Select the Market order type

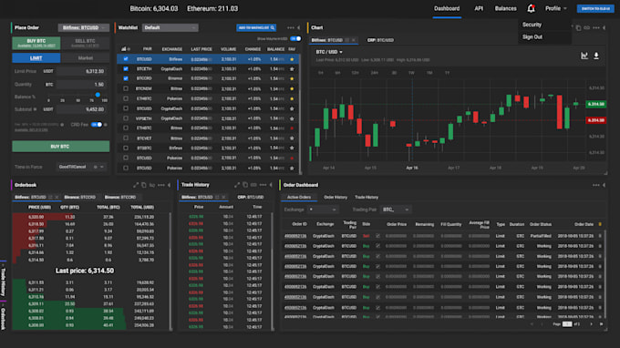85,58
